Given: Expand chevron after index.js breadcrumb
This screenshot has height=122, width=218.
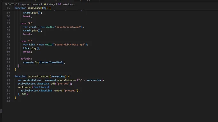Looking at the screenshot, I should [57, 4].
